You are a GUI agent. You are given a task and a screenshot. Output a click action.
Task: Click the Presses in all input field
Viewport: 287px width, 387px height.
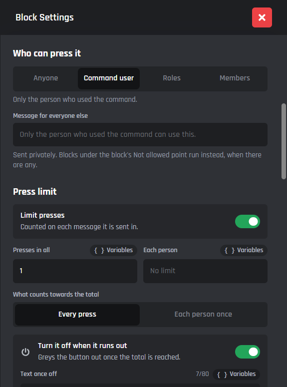click(75, 271)
